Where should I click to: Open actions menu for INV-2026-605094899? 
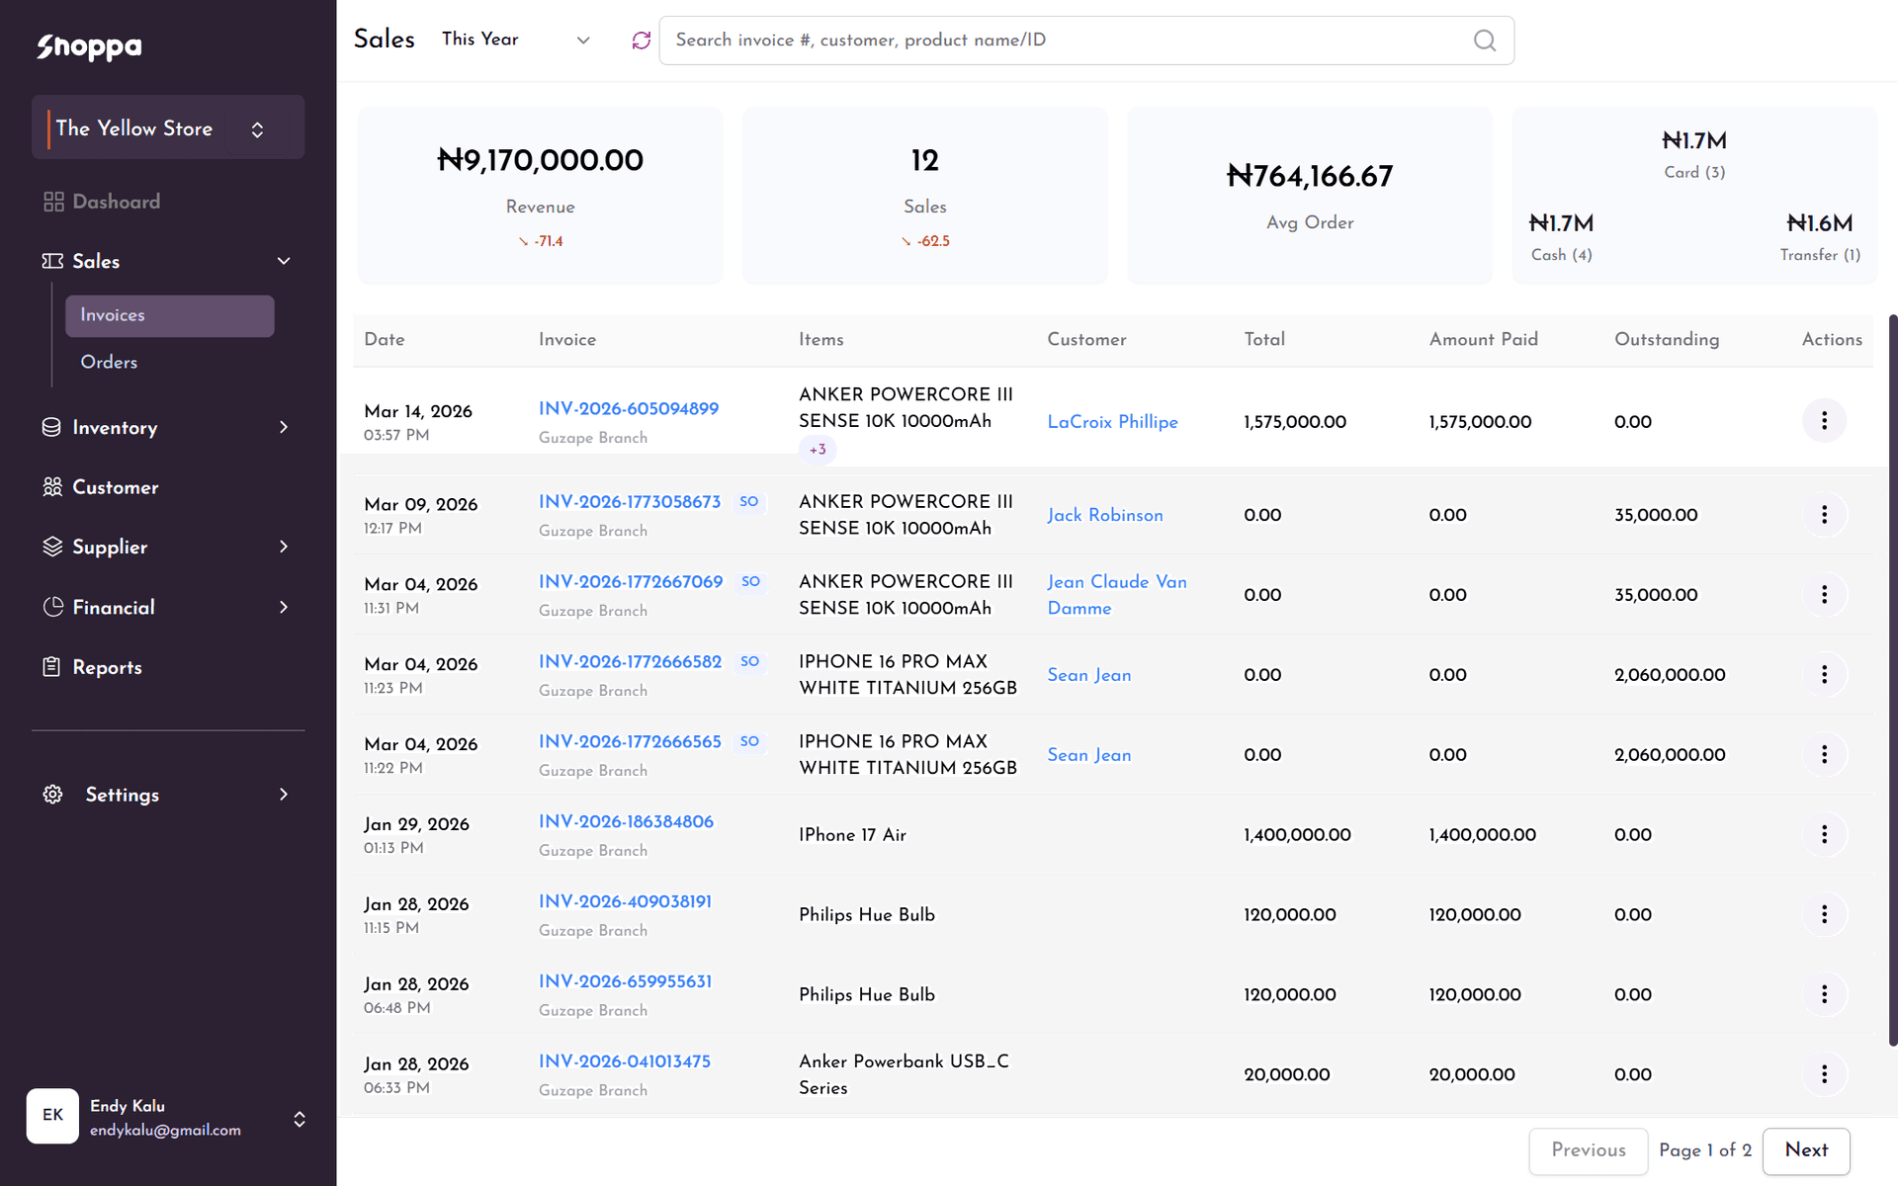coord(1824,420)
